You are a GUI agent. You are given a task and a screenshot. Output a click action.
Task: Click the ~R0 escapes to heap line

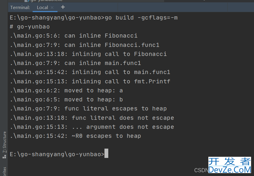(x=75, y=136)
